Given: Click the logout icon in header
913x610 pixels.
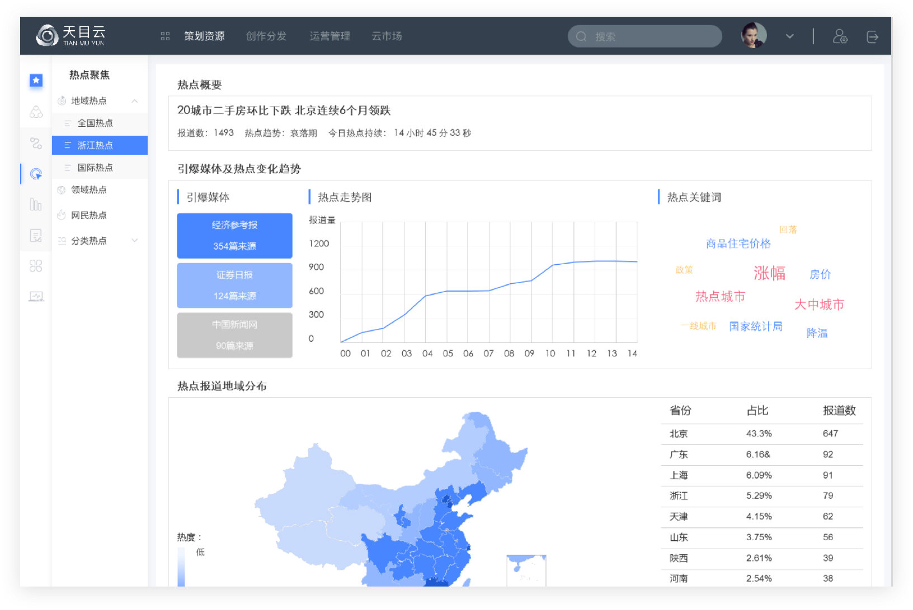Looking at the screenshot, I should (872, 36).
